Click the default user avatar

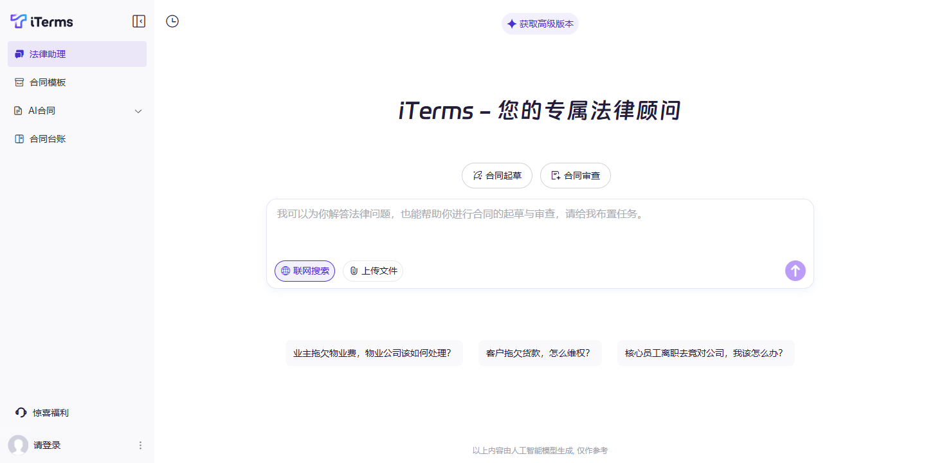click(18, 445)
